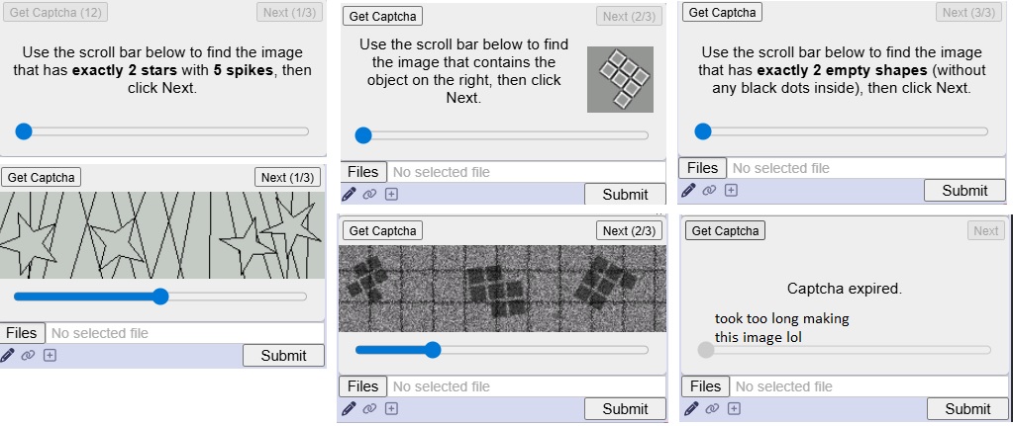Click 'Get Captcha' above the noisy-squares image
The height and width of the screenshot is (426, 1013).
pos(382,230)
